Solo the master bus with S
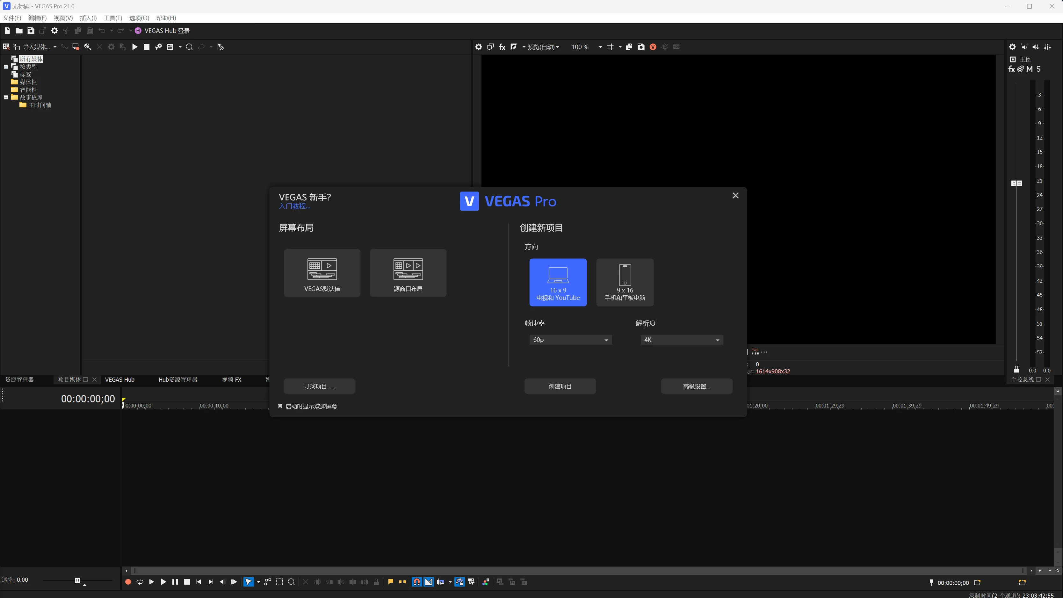The height and width of the screenshot is (598, 1063). [1039, 69]
